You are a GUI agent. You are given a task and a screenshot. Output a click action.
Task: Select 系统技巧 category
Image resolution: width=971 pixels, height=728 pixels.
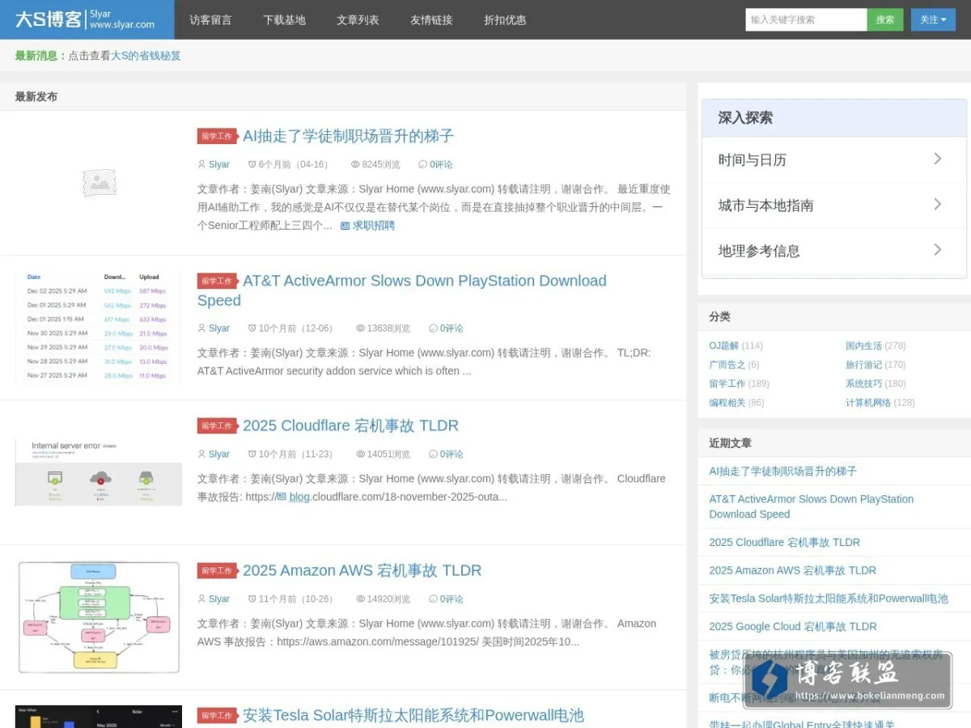(x=863, y=383)
